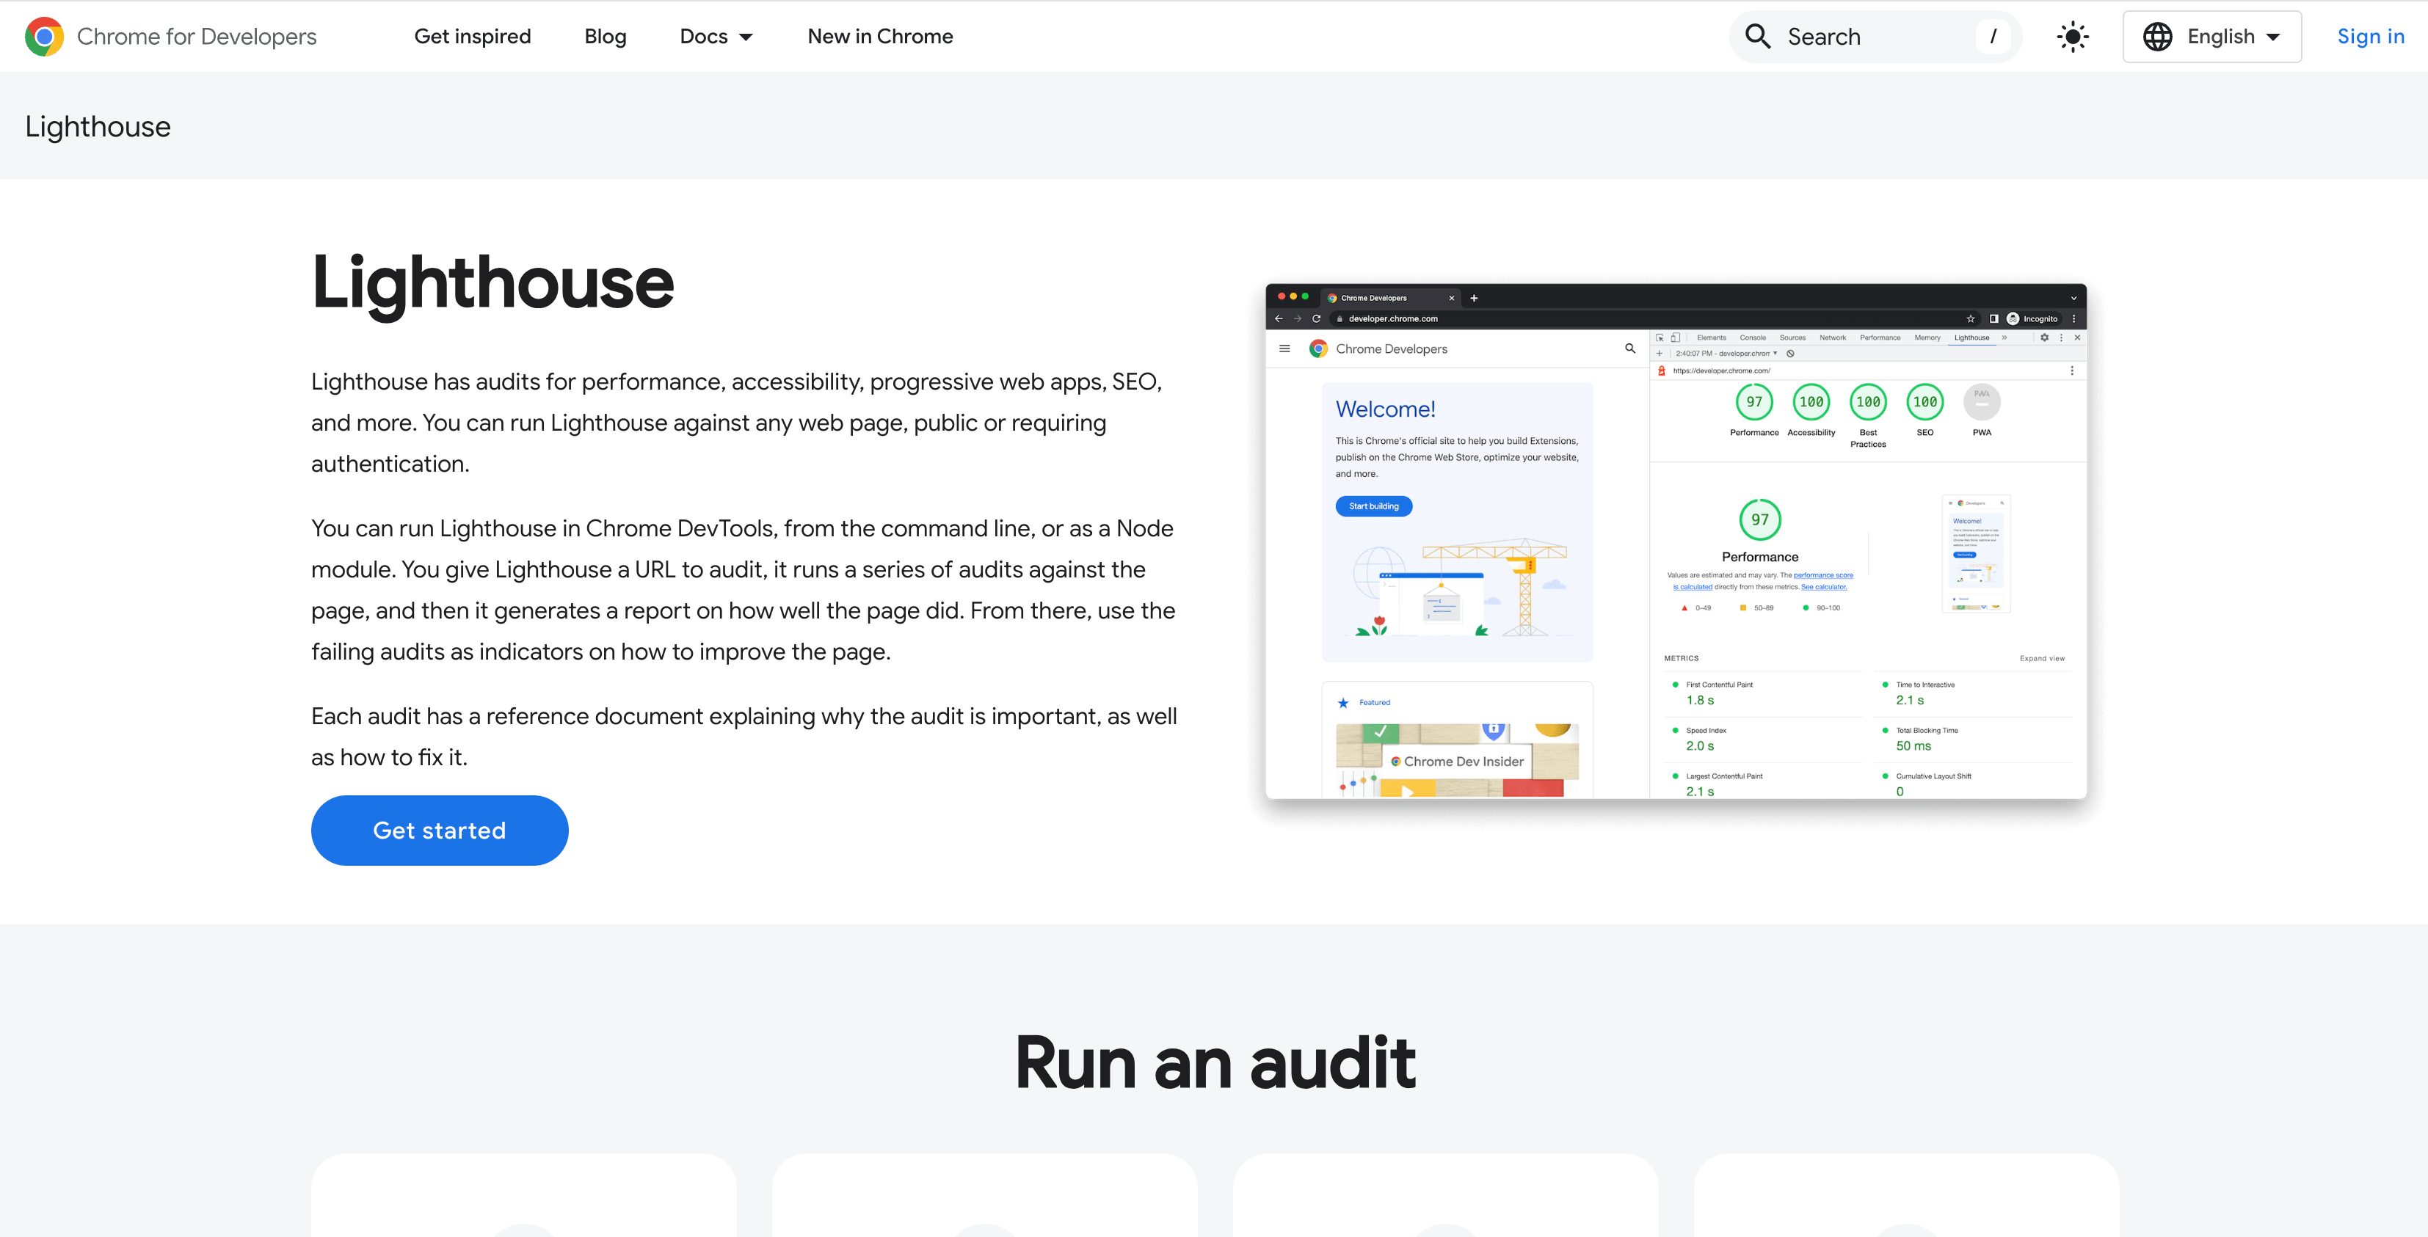
Task: Click the Chrome logo icon in header
Action: (44, 37)
